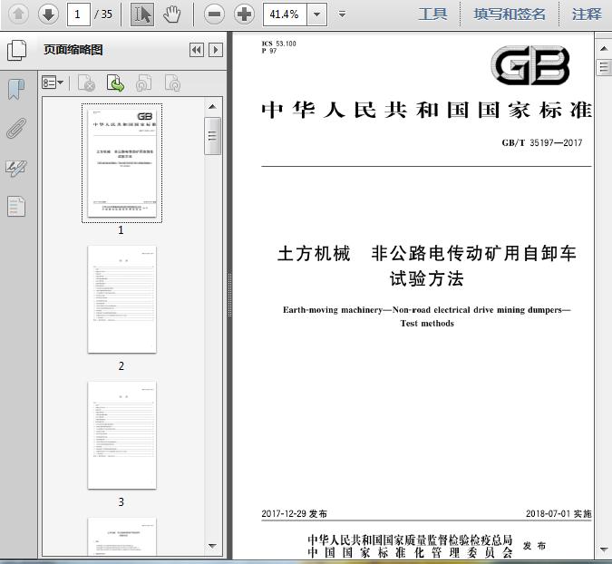The image size is (612, 564).
Task: Click the page number input field
Action: [79, 15]
